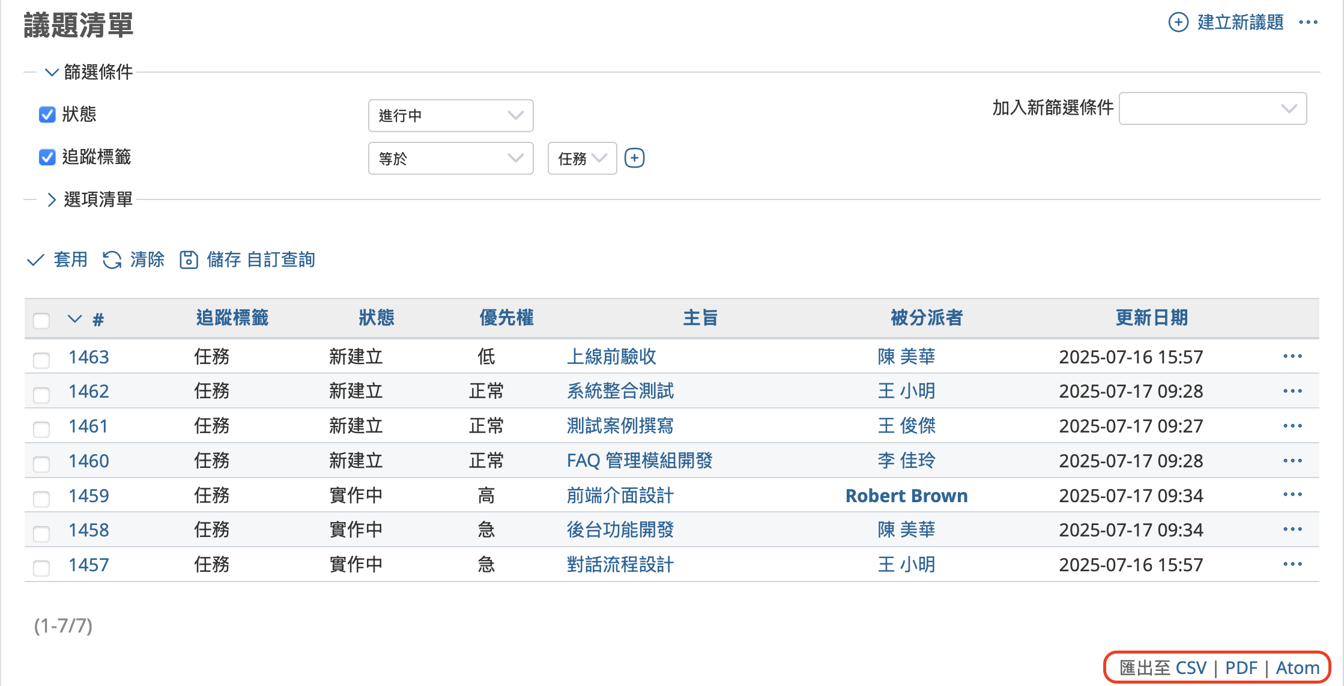Select checkbox for issue 1459
This screenshot has width=1344, height=686.
[41, 499]
